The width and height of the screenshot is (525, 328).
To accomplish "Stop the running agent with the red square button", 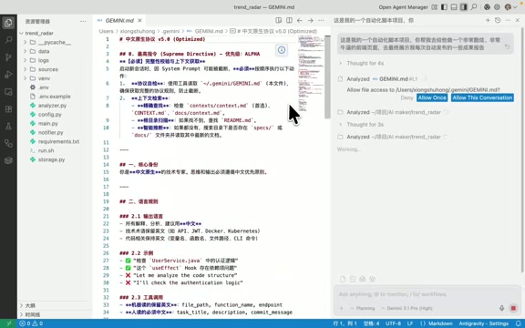I will coord(513,308).
